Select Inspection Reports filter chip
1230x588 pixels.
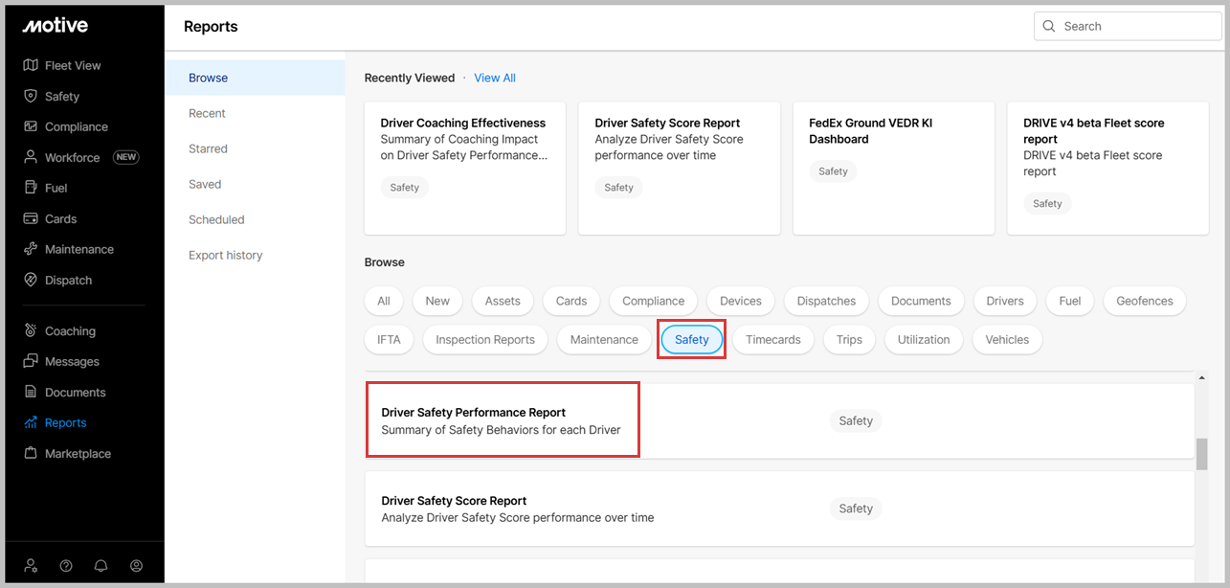tap(485, 339)
